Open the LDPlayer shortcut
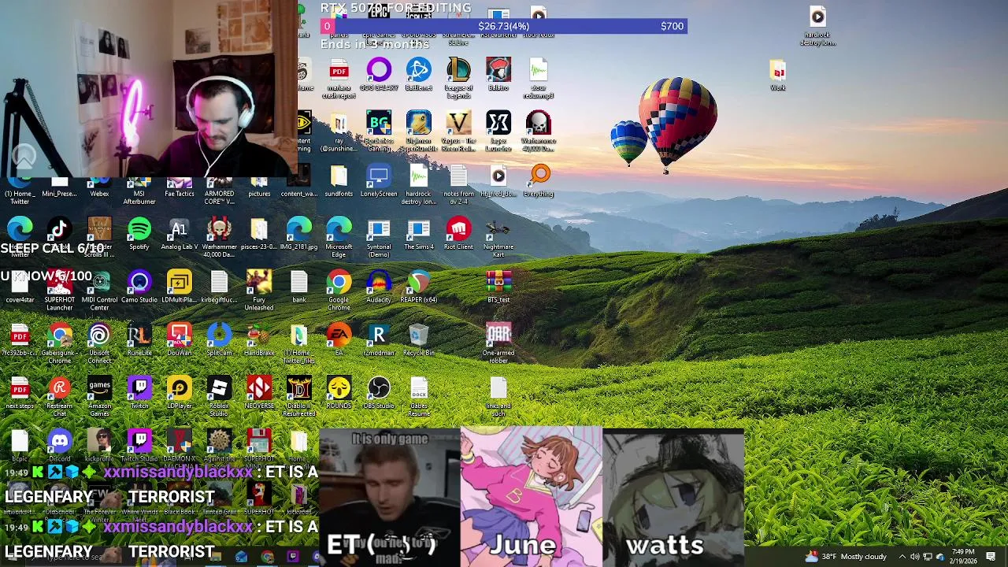 (180, 394)
